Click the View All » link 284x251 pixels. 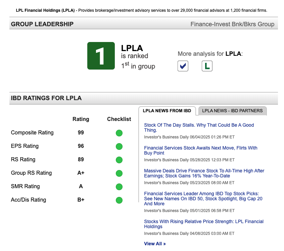click(x=155, y=244)
